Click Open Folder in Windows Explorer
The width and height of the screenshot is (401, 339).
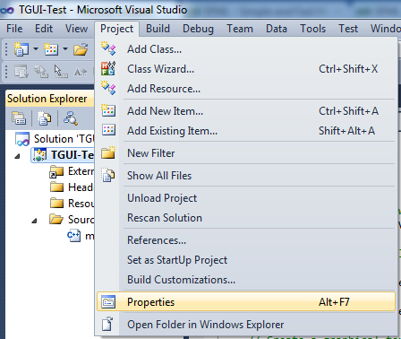point(206,325)
